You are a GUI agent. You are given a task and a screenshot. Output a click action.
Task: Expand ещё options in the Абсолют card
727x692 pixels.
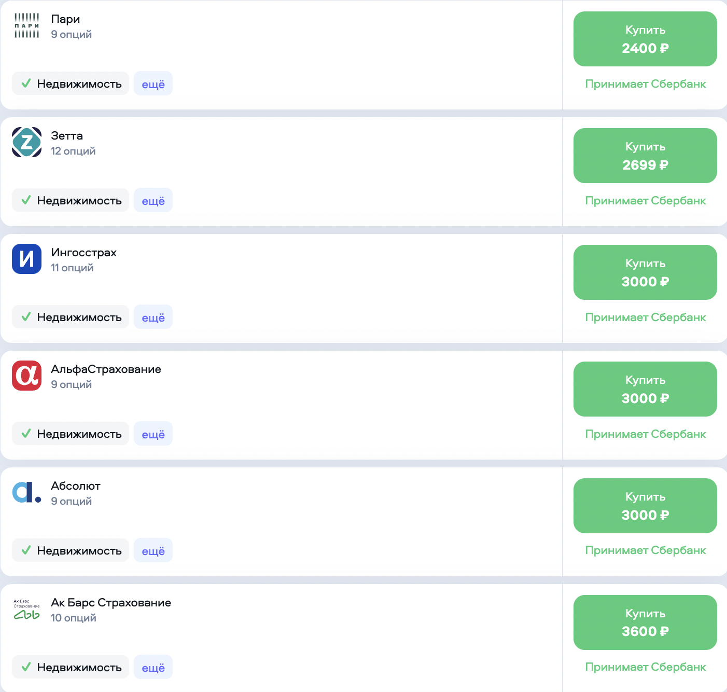[x=153, y=550]
